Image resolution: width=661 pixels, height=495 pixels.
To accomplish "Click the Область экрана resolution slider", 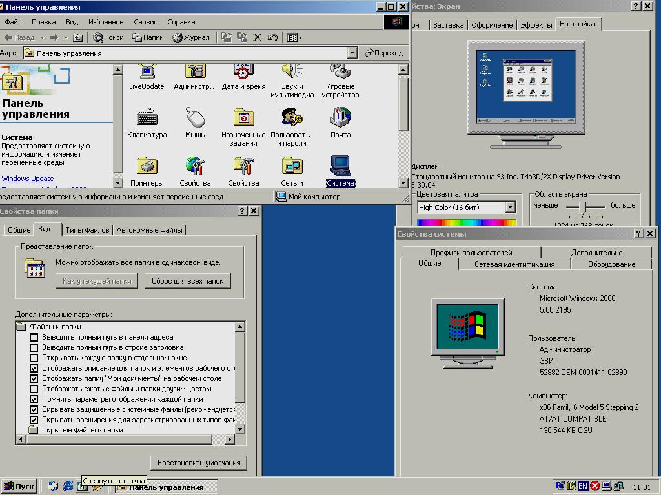I will pyautogui.click(x=584, y=207).
